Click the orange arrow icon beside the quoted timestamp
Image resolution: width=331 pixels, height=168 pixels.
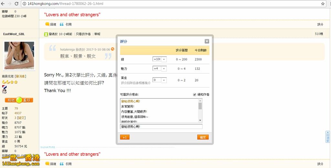pyautogui.click(x=112, y=49)
